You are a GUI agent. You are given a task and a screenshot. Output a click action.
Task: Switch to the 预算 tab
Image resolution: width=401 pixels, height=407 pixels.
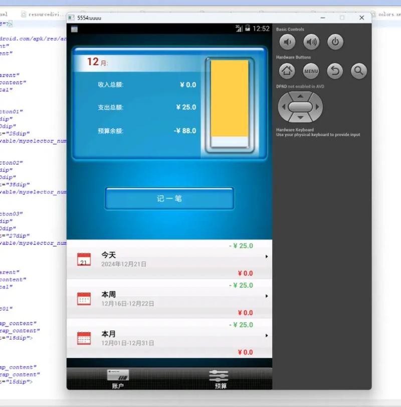pos(218,379)
